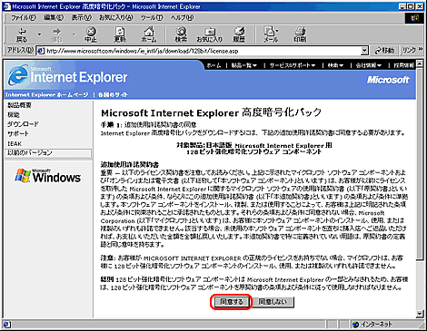Click the 移動 Go button
The image size is (427, 331).
pos(384,51)
